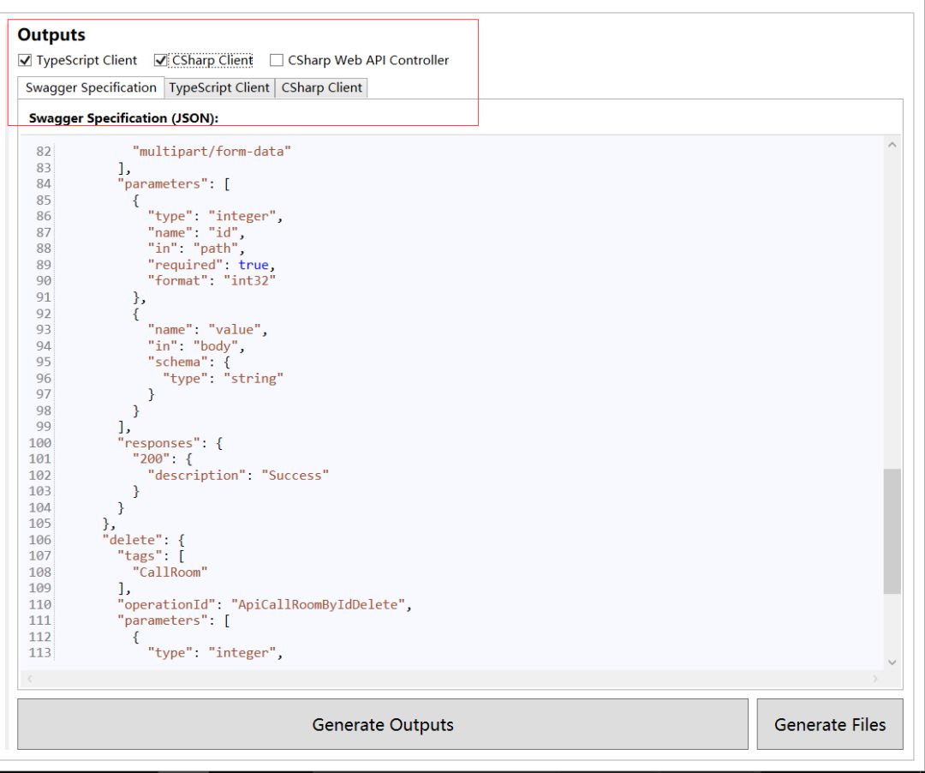Viewport: 925px width, 773px height.
Task: Click the "Success" description text
Action: click(x=295, y=475)
